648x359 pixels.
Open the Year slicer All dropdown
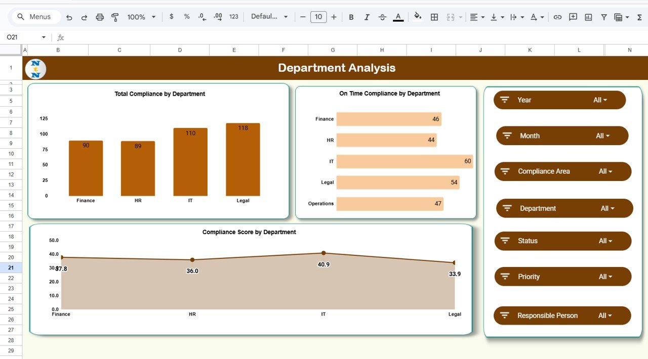coord(602,100)
